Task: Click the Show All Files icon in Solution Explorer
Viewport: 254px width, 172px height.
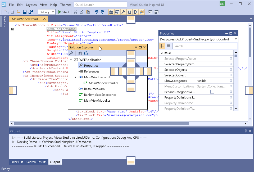Action: [x=80, y=53]
